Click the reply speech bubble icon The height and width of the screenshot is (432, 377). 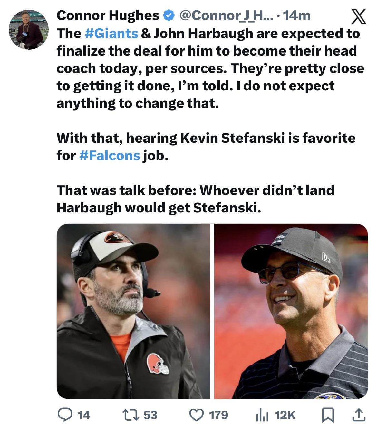click(x=65, y=415)
